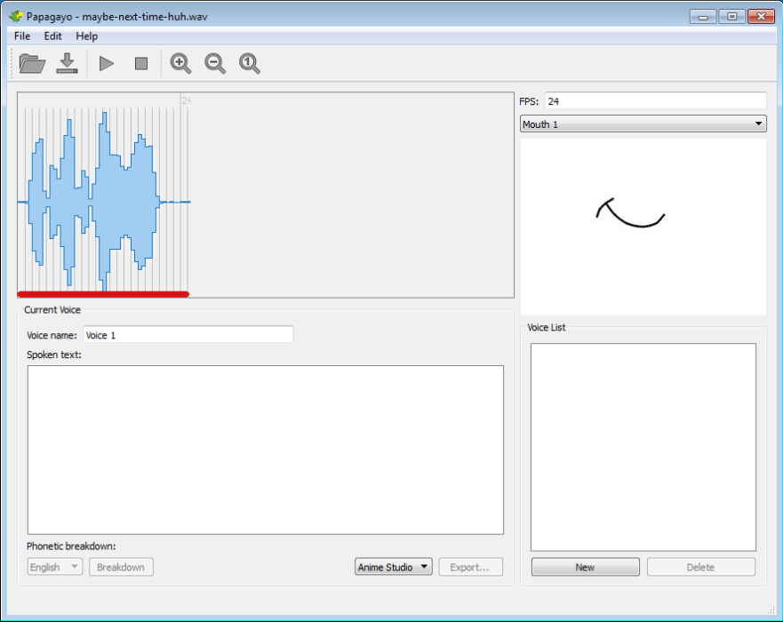Open the English language dropdown
The height and width of the screenshot is (622, 783).
[x=53, y=566]
